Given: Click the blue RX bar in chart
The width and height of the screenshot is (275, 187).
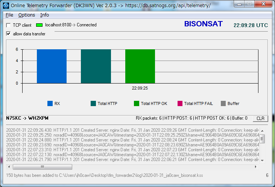Looking at the screenshot, I should 52,66.
